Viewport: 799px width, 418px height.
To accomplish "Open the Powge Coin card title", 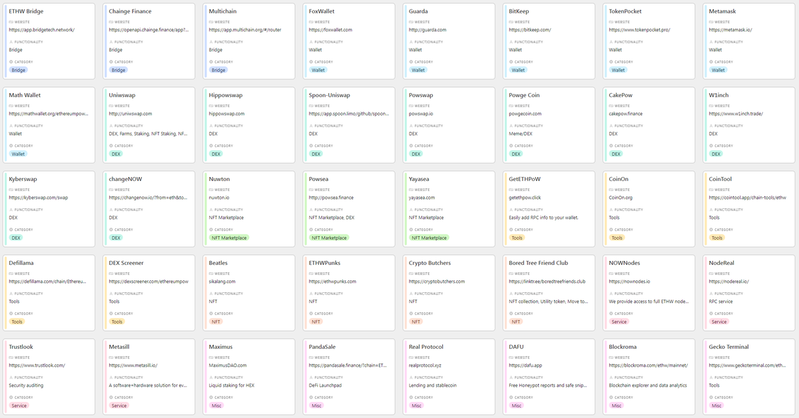I will point(524,95).
